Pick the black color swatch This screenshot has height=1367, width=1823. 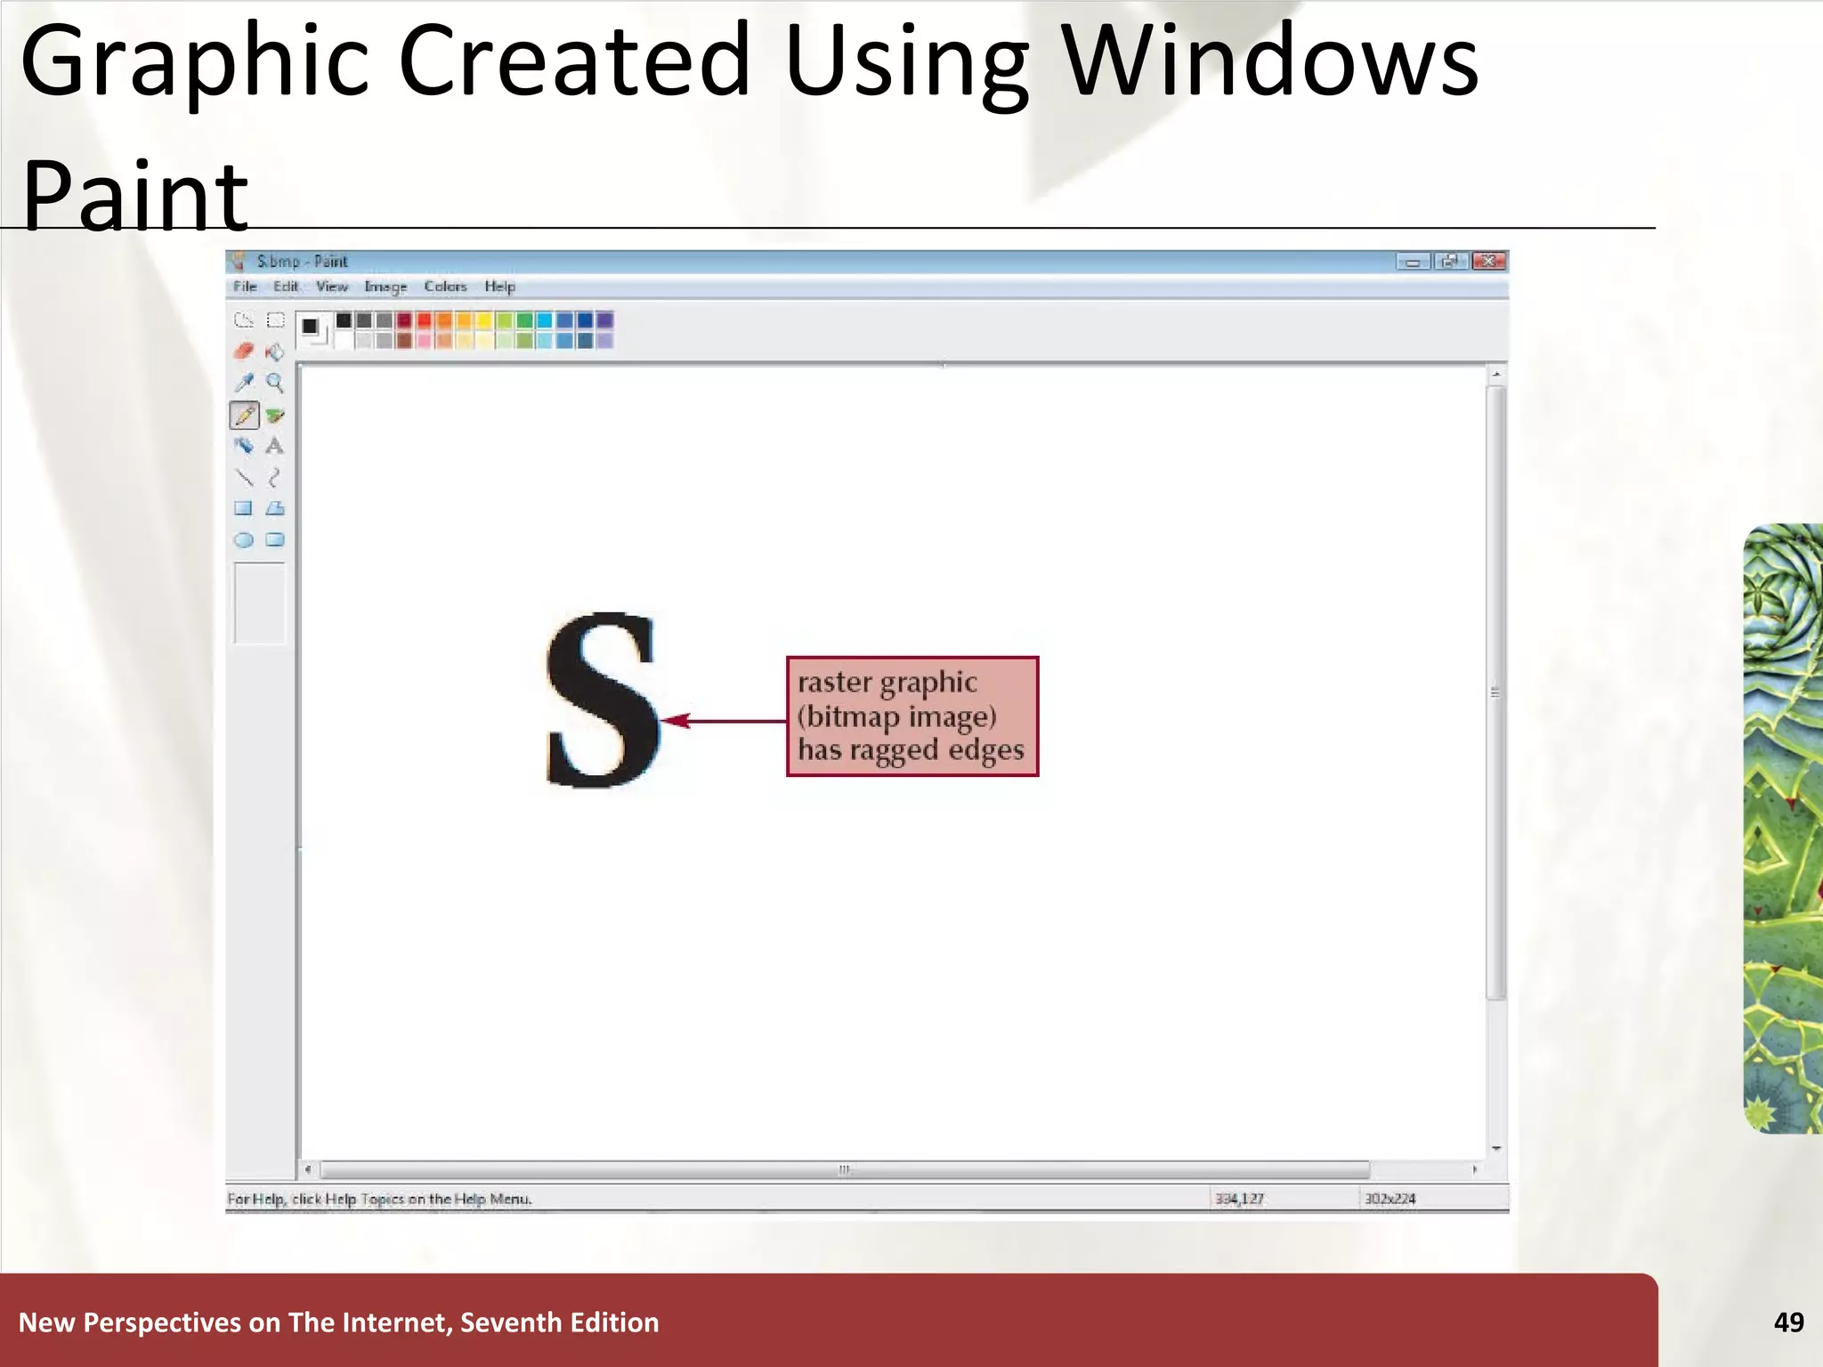click(344, 320)
